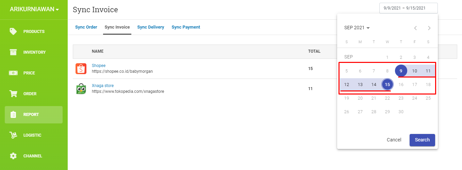Viewport: 462px width, 170px height.
Task: Click the Tokopedia owl store logo
Action: tap(81, 89)
